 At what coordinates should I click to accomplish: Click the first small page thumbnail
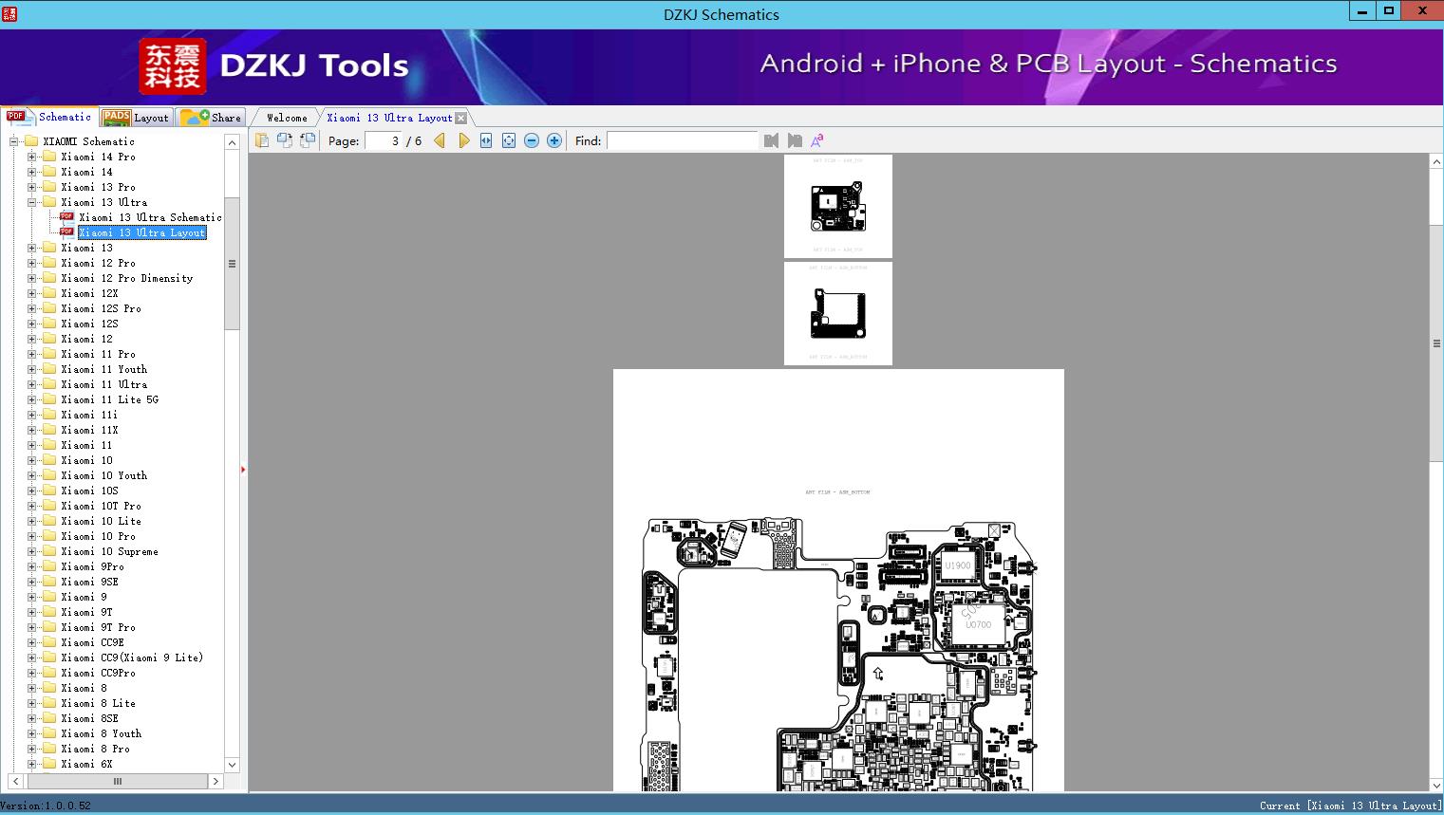[838, 206]
